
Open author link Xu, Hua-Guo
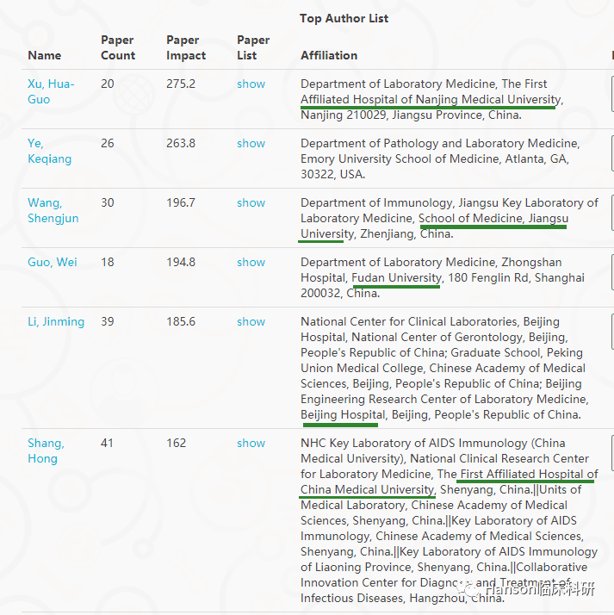pos(51,91)
